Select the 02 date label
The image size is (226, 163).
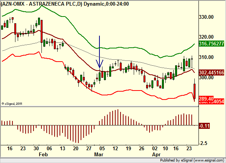(x=155, y=148)
